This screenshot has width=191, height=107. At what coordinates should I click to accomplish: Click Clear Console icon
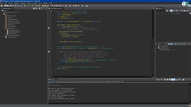tap(165, 80)
